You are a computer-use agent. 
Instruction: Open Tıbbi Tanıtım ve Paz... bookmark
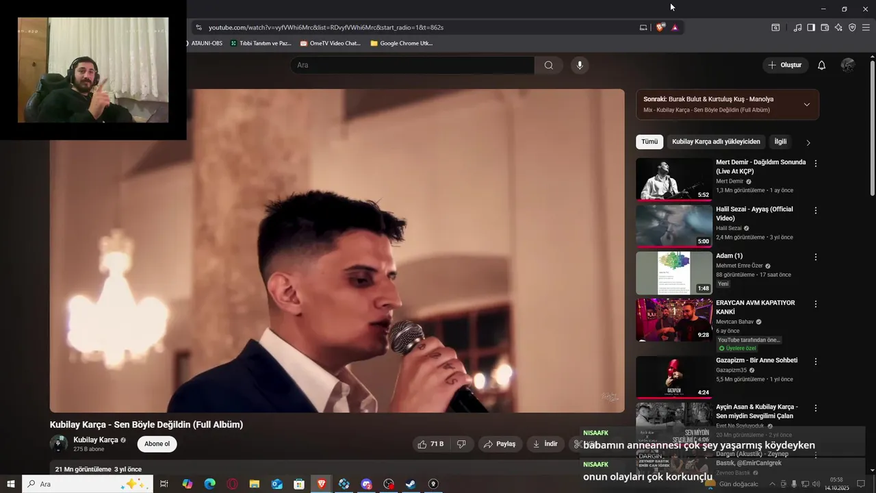[261, 43]
